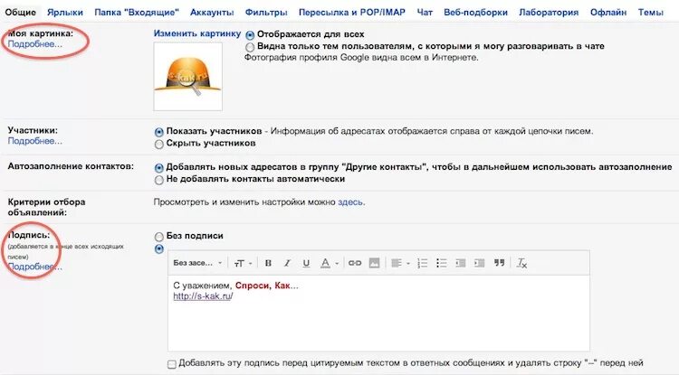Open the text alignment dropdown
The image size is (679, 375).
click(x=400, y=263)
